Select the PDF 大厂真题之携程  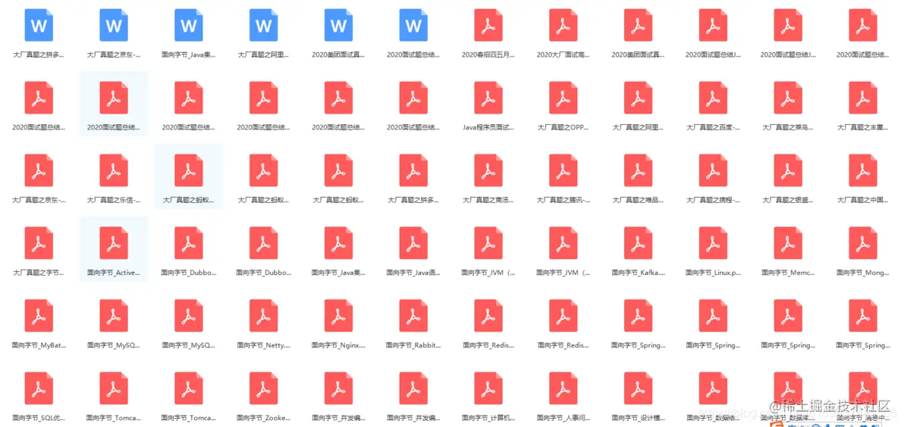(713, 170)
